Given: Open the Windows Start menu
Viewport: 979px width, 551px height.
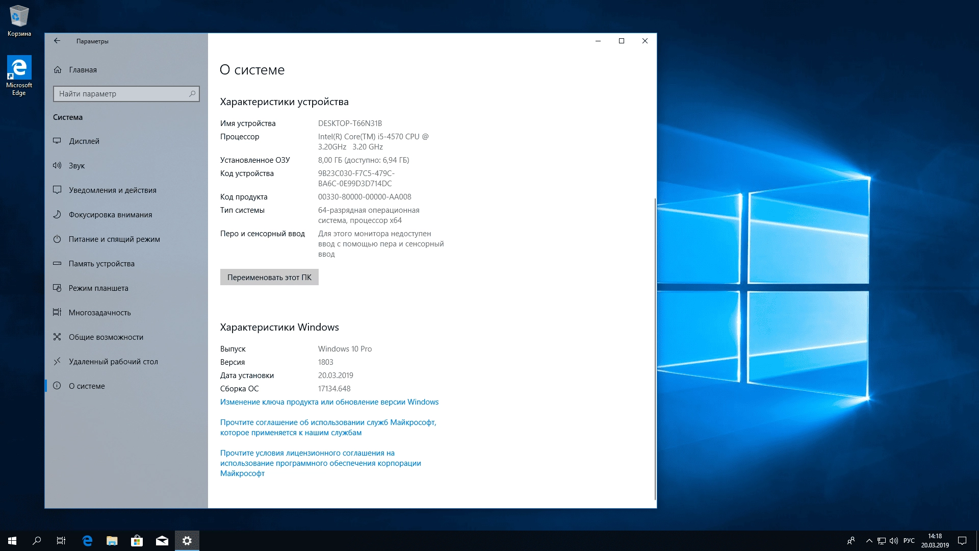Looking at the screenshot, I should coord(12,541).
